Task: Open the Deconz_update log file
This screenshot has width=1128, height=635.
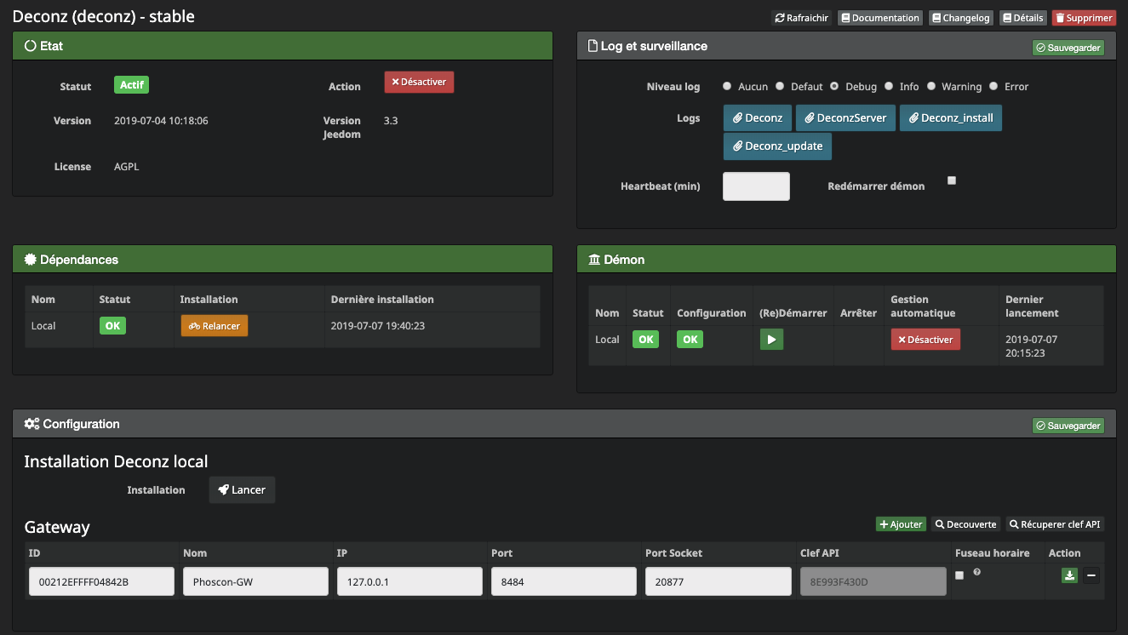Action: coord(777,146)
